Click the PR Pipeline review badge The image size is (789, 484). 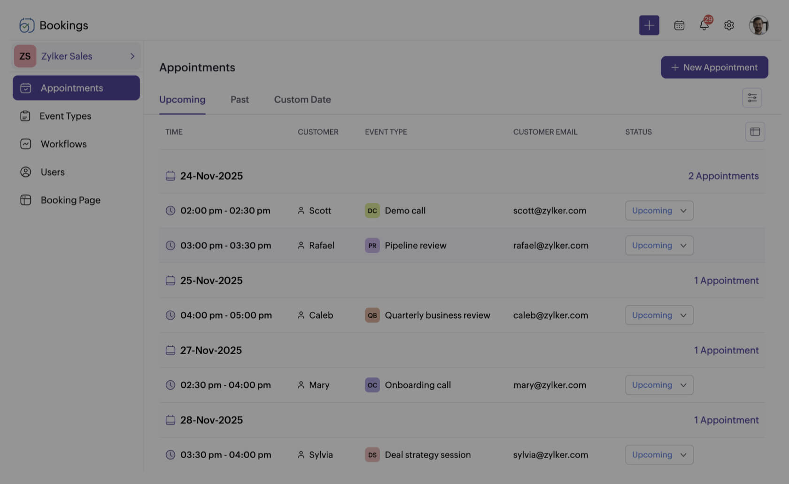click(372, 245)
